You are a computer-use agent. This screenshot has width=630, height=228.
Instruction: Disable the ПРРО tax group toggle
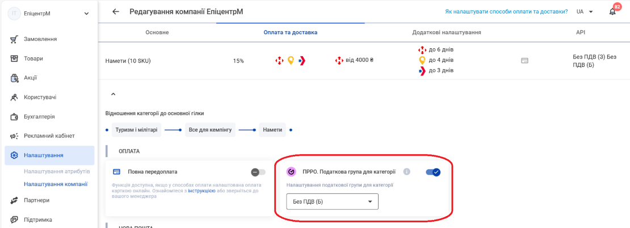point(433,172)
